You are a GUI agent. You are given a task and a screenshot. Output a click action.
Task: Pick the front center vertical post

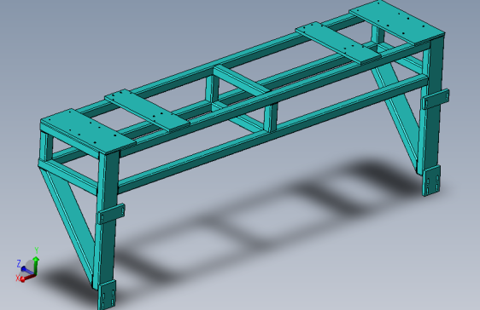click(x=272, y=118)
